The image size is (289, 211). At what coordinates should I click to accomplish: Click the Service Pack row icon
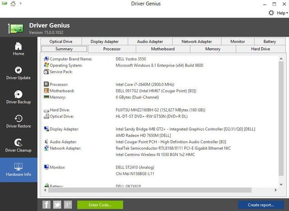pos(47,72)
